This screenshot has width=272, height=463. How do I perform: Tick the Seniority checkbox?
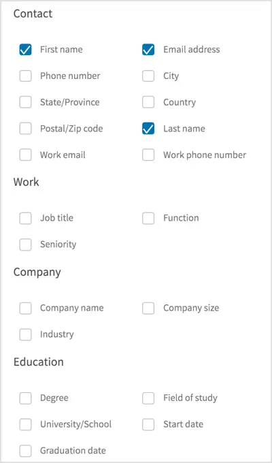coord(25,244)
